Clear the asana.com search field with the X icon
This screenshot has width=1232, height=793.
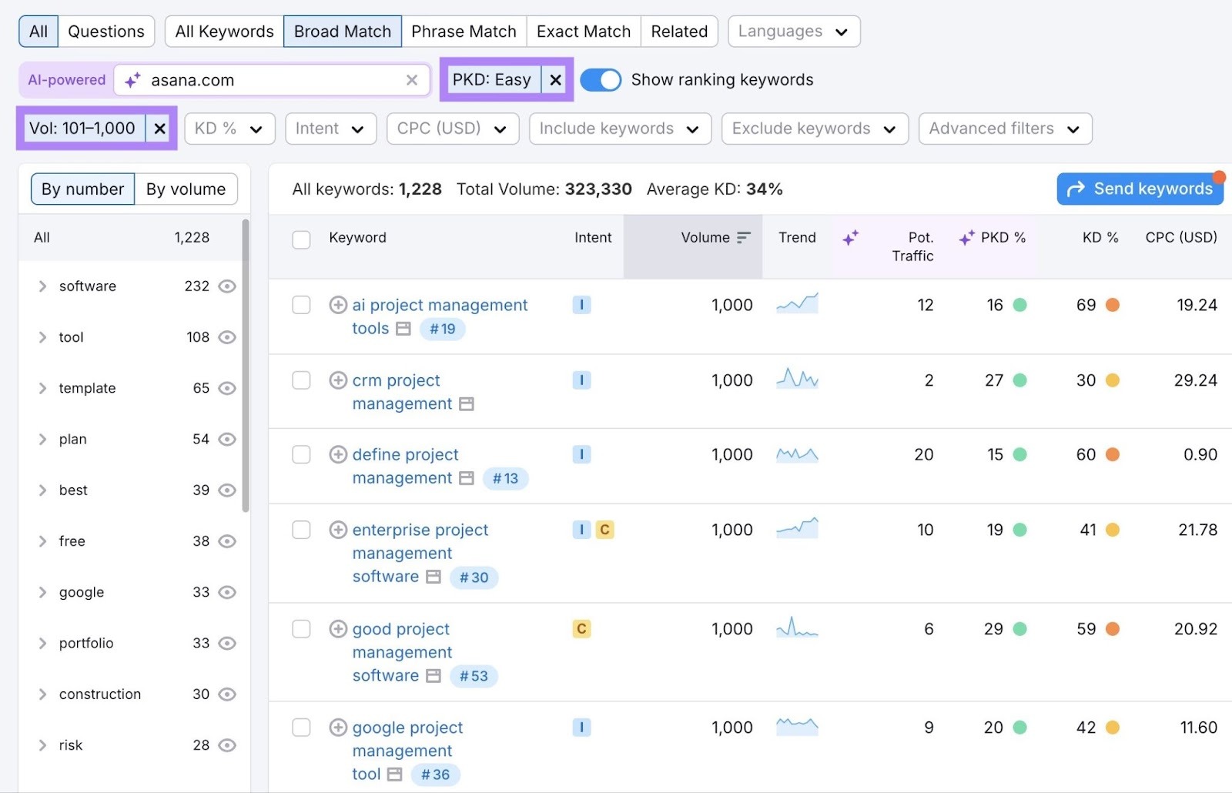click(413, 79)
